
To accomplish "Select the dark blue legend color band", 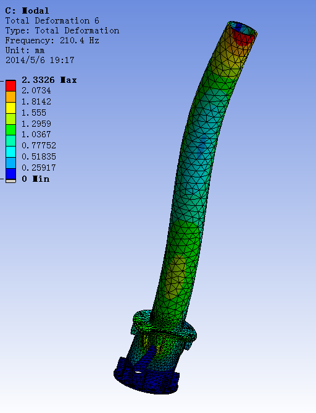I will 10,174.
